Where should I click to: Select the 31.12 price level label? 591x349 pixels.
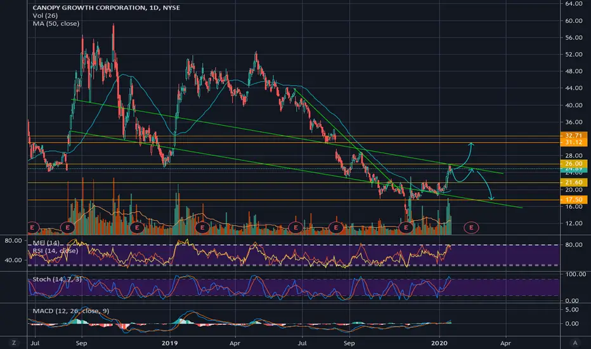click(573, 142)
